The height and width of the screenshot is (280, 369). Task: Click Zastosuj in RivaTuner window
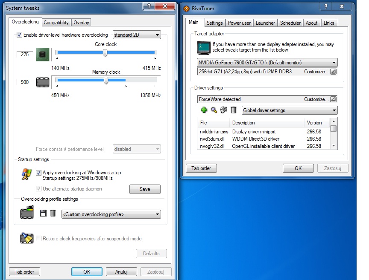coord(333,168)
